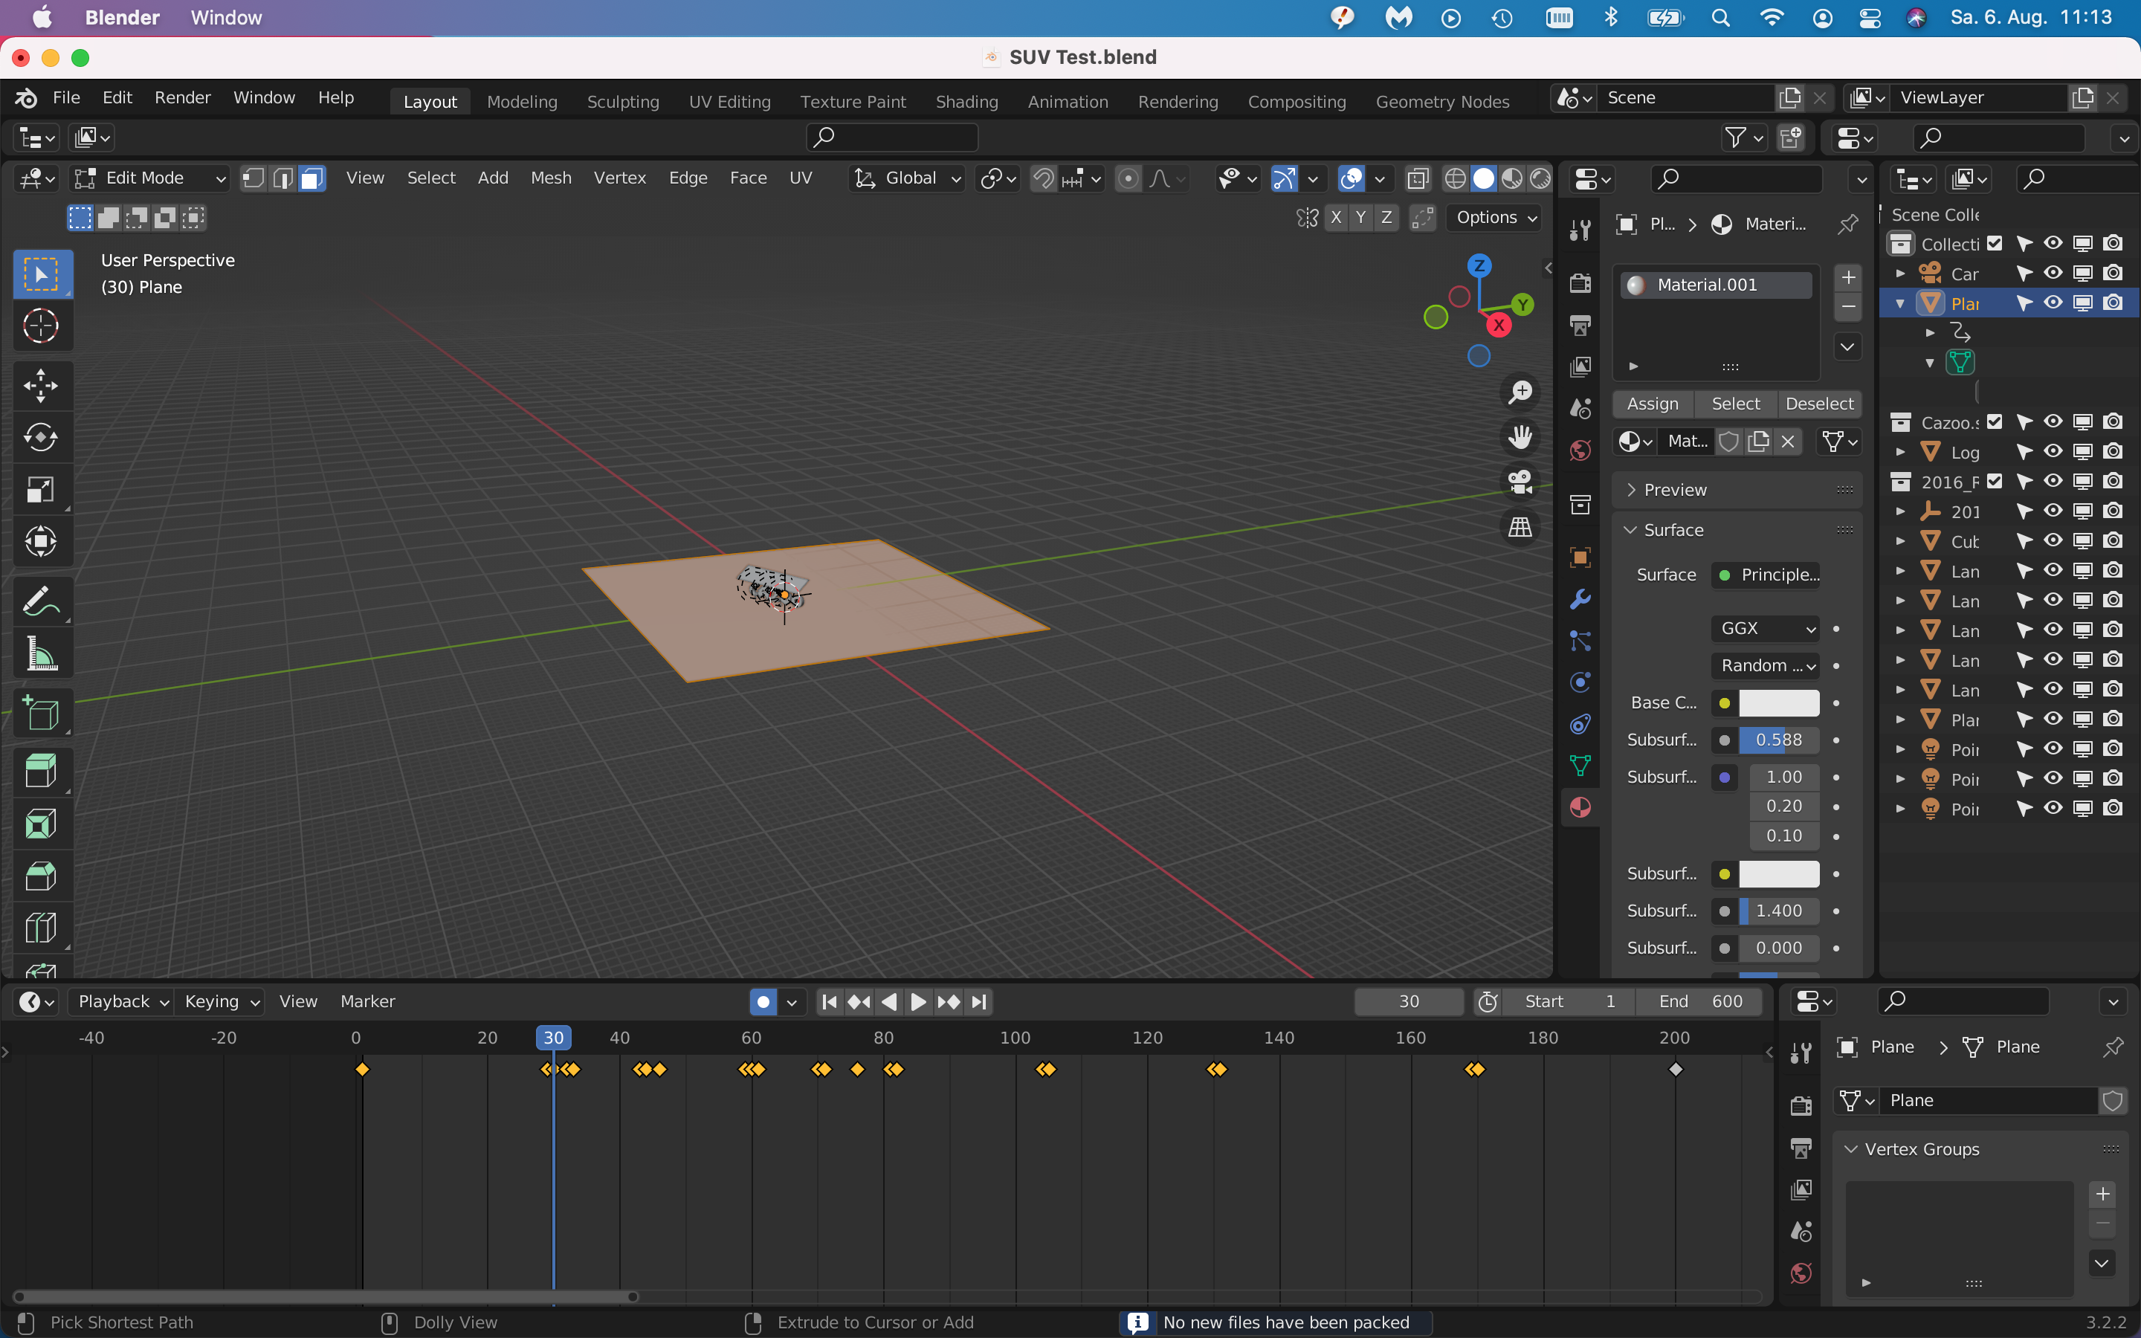This screenshot has width=2141, height=1338.
Task: Open the Modifier properties wrench tab
Action: [1580, 599]
